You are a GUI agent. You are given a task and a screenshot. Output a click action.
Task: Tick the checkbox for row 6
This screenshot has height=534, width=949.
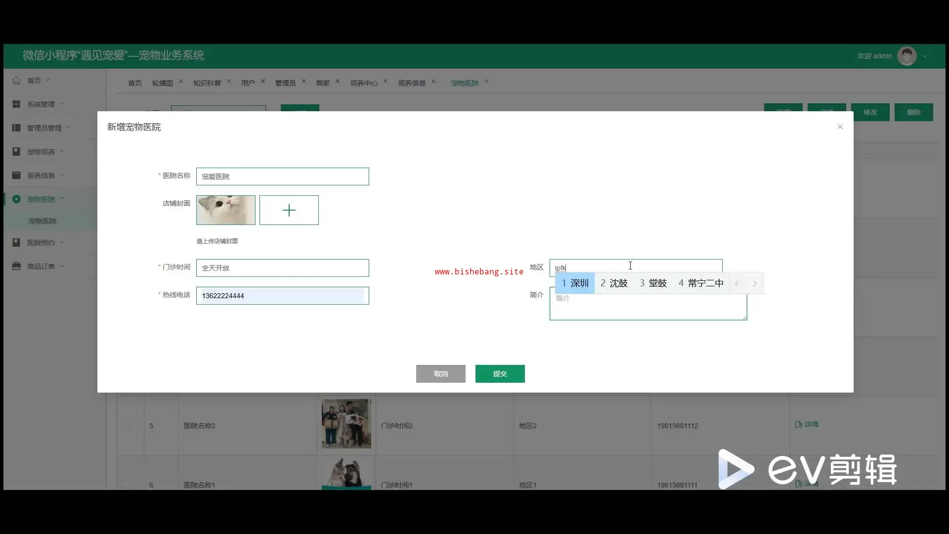click(x=126, y=485)
